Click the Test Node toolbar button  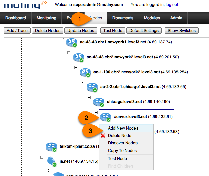point(113,31)
